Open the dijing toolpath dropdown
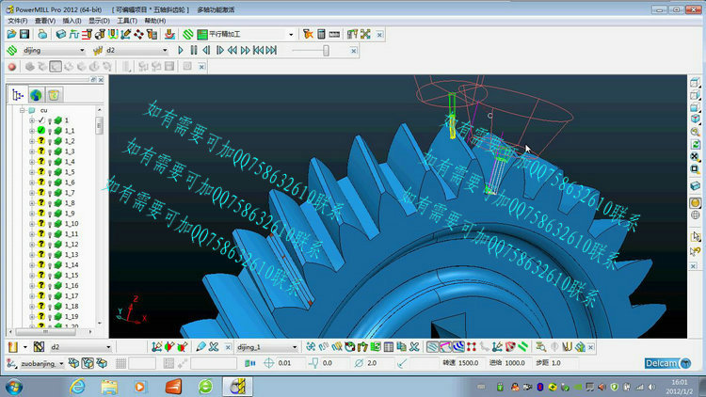The width and height of the screenshot is (706, 397). (81, 50)
